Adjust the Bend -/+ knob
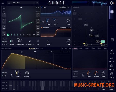This screenshot has height=92, width=116. pos(20,41)
